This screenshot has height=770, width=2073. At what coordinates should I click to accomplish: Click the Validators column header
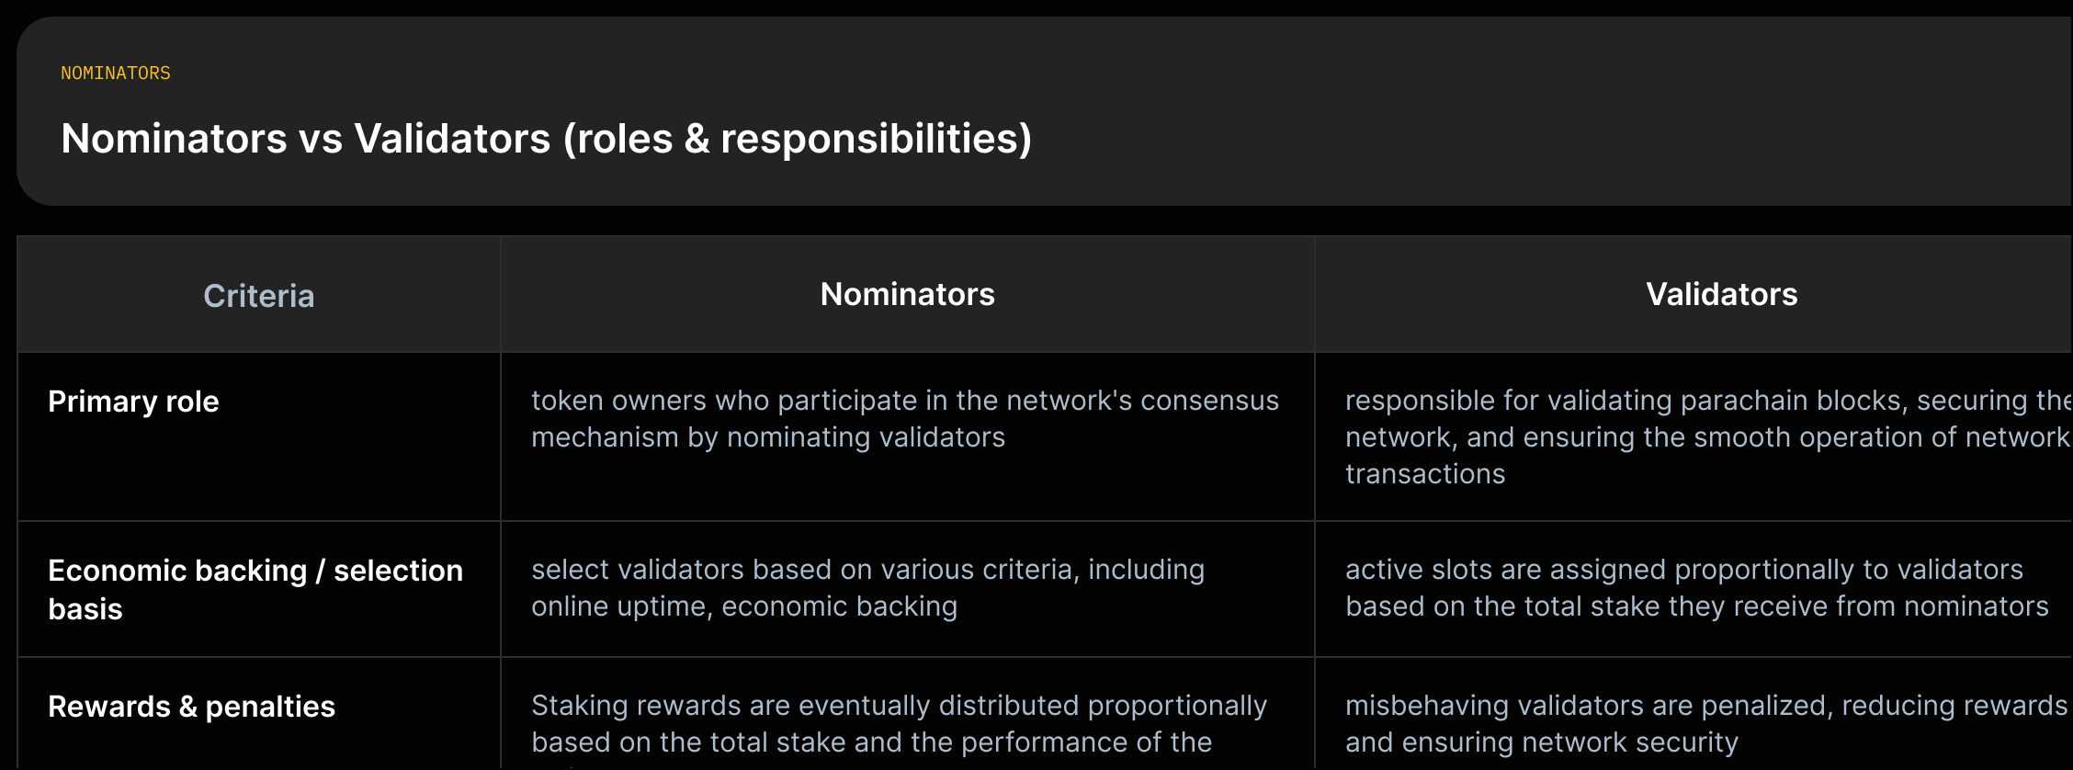coord(1721,294)
